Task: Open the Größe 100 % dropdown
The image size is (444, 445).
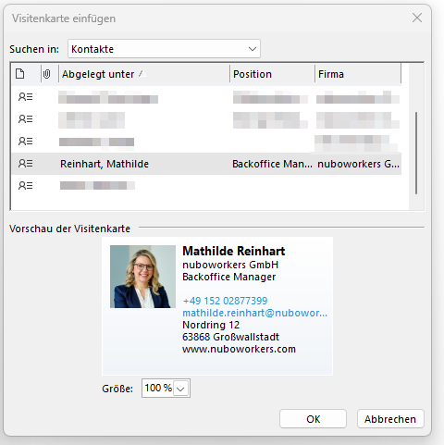Action: [x=180, y=389]
